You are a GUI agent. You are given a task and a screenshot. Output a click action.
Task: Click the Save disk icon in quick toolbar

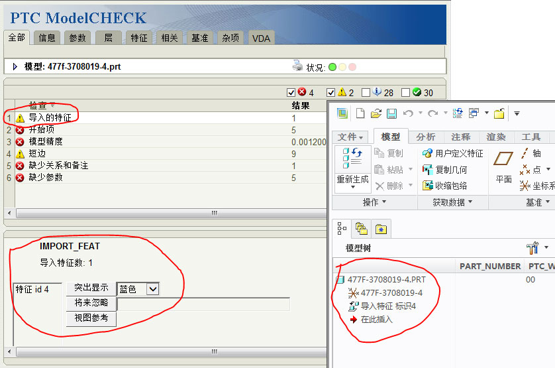point(391,113)
